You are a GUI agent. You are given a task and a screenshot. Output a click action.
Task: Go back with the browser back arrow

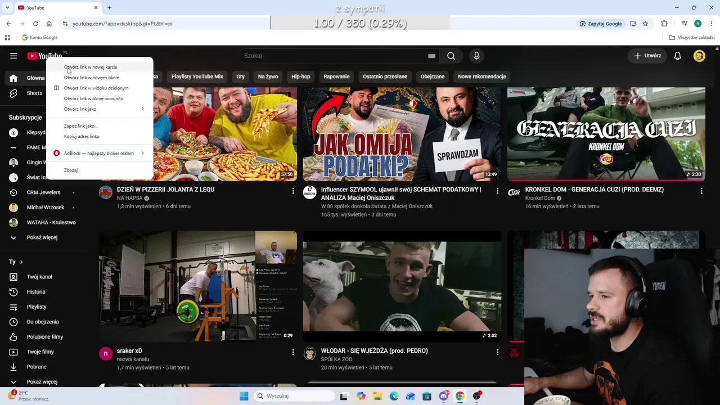pos(8,24)
